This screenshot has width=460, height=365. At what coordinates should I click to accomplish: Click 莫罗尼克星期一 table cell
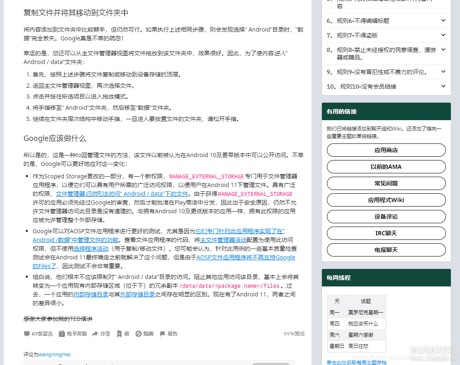pos(366,313)
